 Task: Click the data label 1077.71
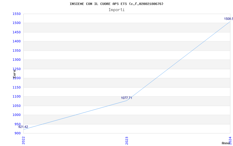[x=126, y=98]
